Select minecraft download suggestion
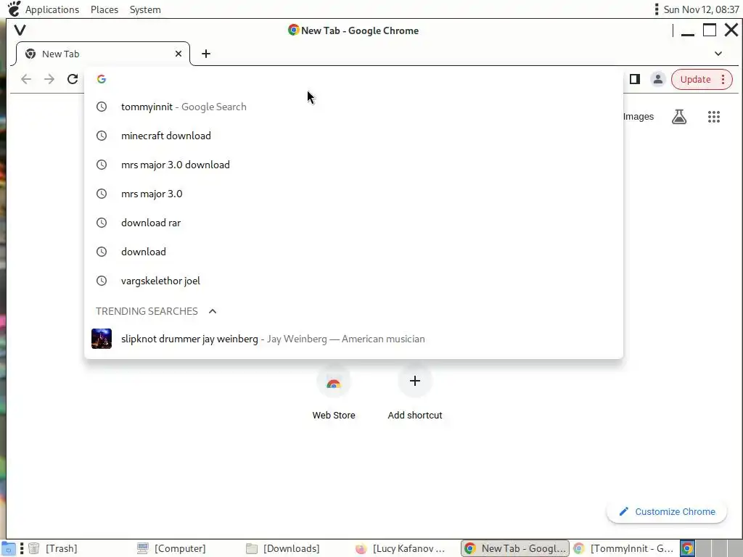Viewport: 743px width, 557px height. click(x=353, y=136)
